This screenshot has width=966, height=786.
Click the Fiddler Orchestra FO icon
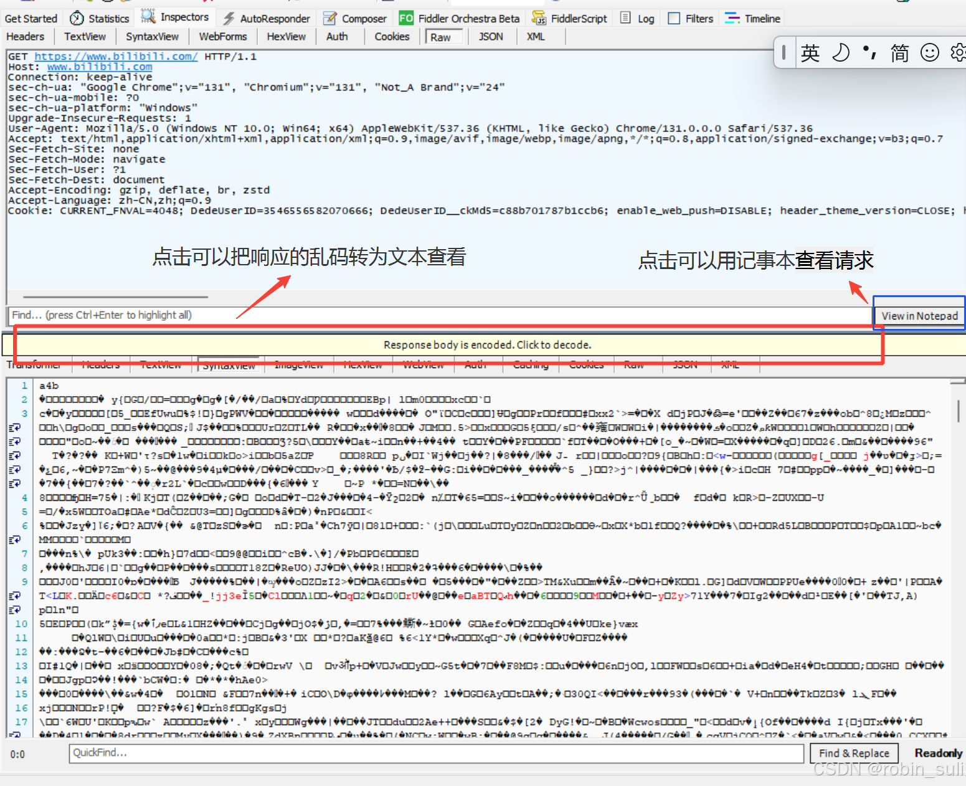(x=406, y=19)
